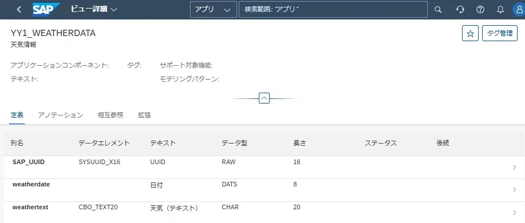Click the back arrow in the header
The height and width of the screenshot is (223, 525).
pyautogui.click(x=19, y=9)
